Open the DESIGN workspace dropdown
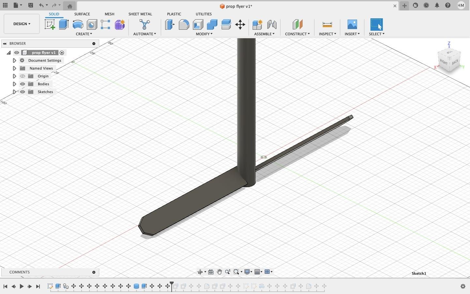 click(22, 24)
